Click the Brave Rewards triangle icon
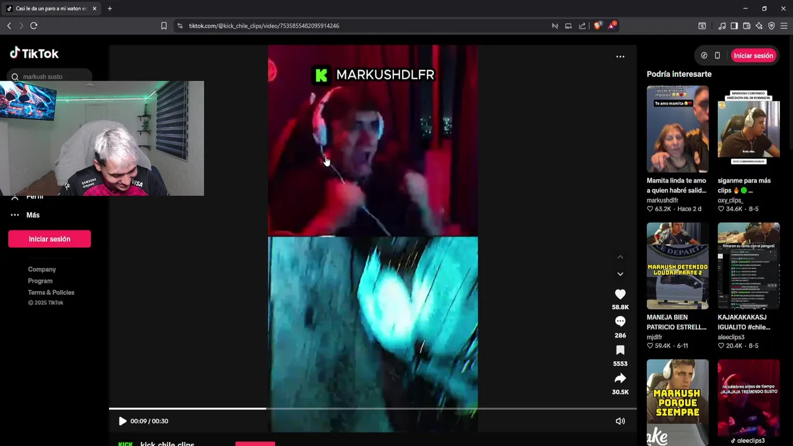793x446 pixels. click(x=612, y=26)
